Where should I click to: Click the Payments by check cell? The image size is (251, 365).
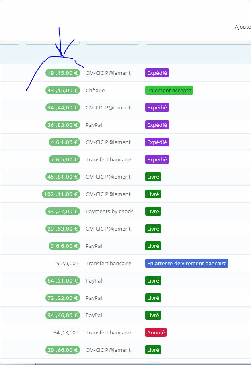pos(109,211)
